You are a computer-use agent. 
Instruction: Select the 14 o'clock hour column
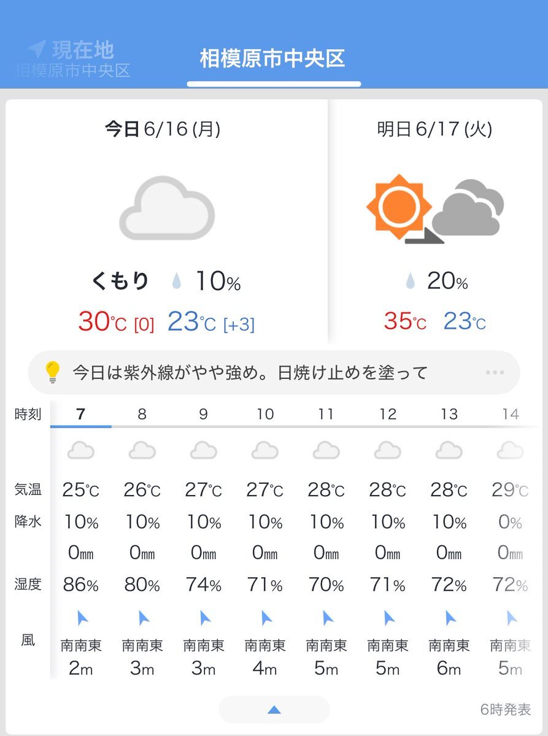(511, 414)
